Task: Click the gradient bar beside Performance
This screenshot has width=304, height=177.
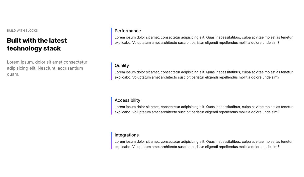Action: click(x=111, y=36)
